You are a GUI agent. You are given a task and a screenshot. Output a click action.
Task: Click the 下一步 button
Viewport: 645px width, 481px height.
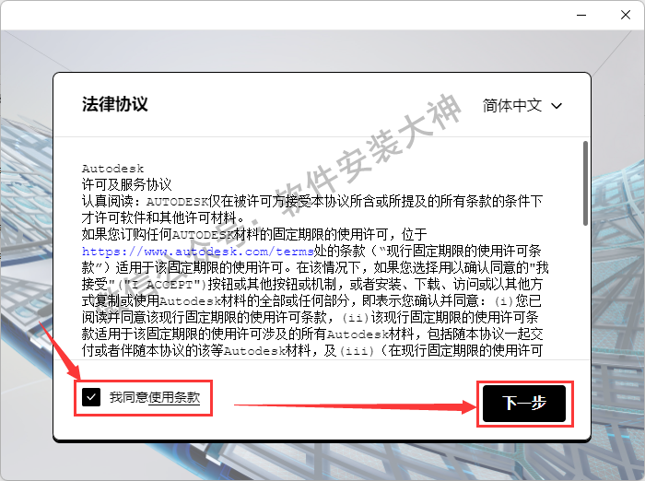pyautogui.click(x=524, y=404)
